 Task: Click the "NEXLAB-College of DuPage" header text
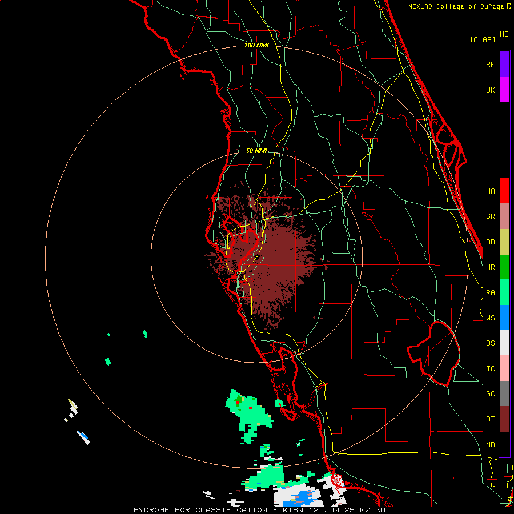(x=456, y=6)
